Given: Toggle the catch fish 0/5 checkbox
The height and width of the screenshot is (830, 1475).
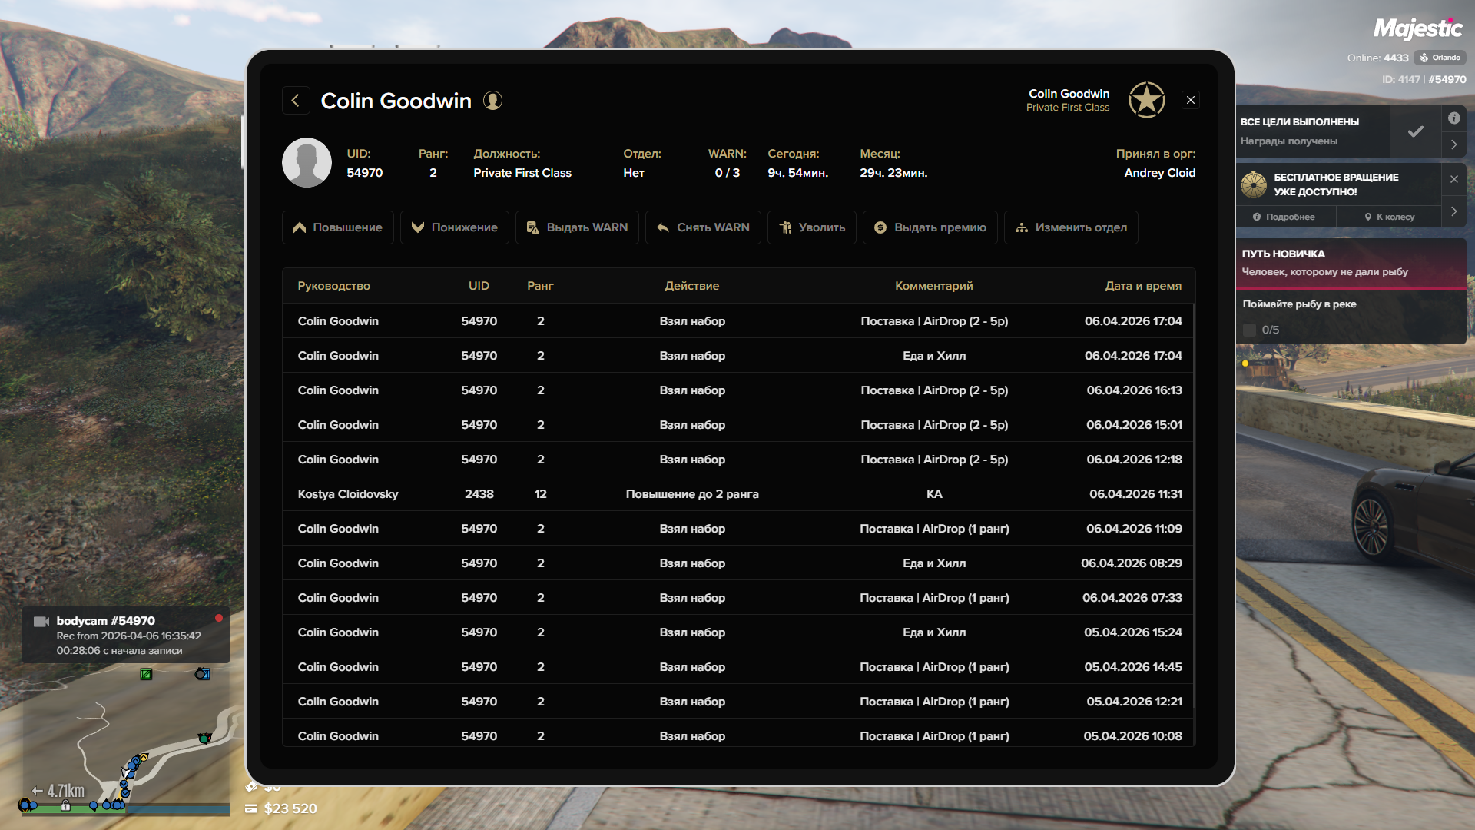Looking at the screenshot, I should click(1249, 330).
